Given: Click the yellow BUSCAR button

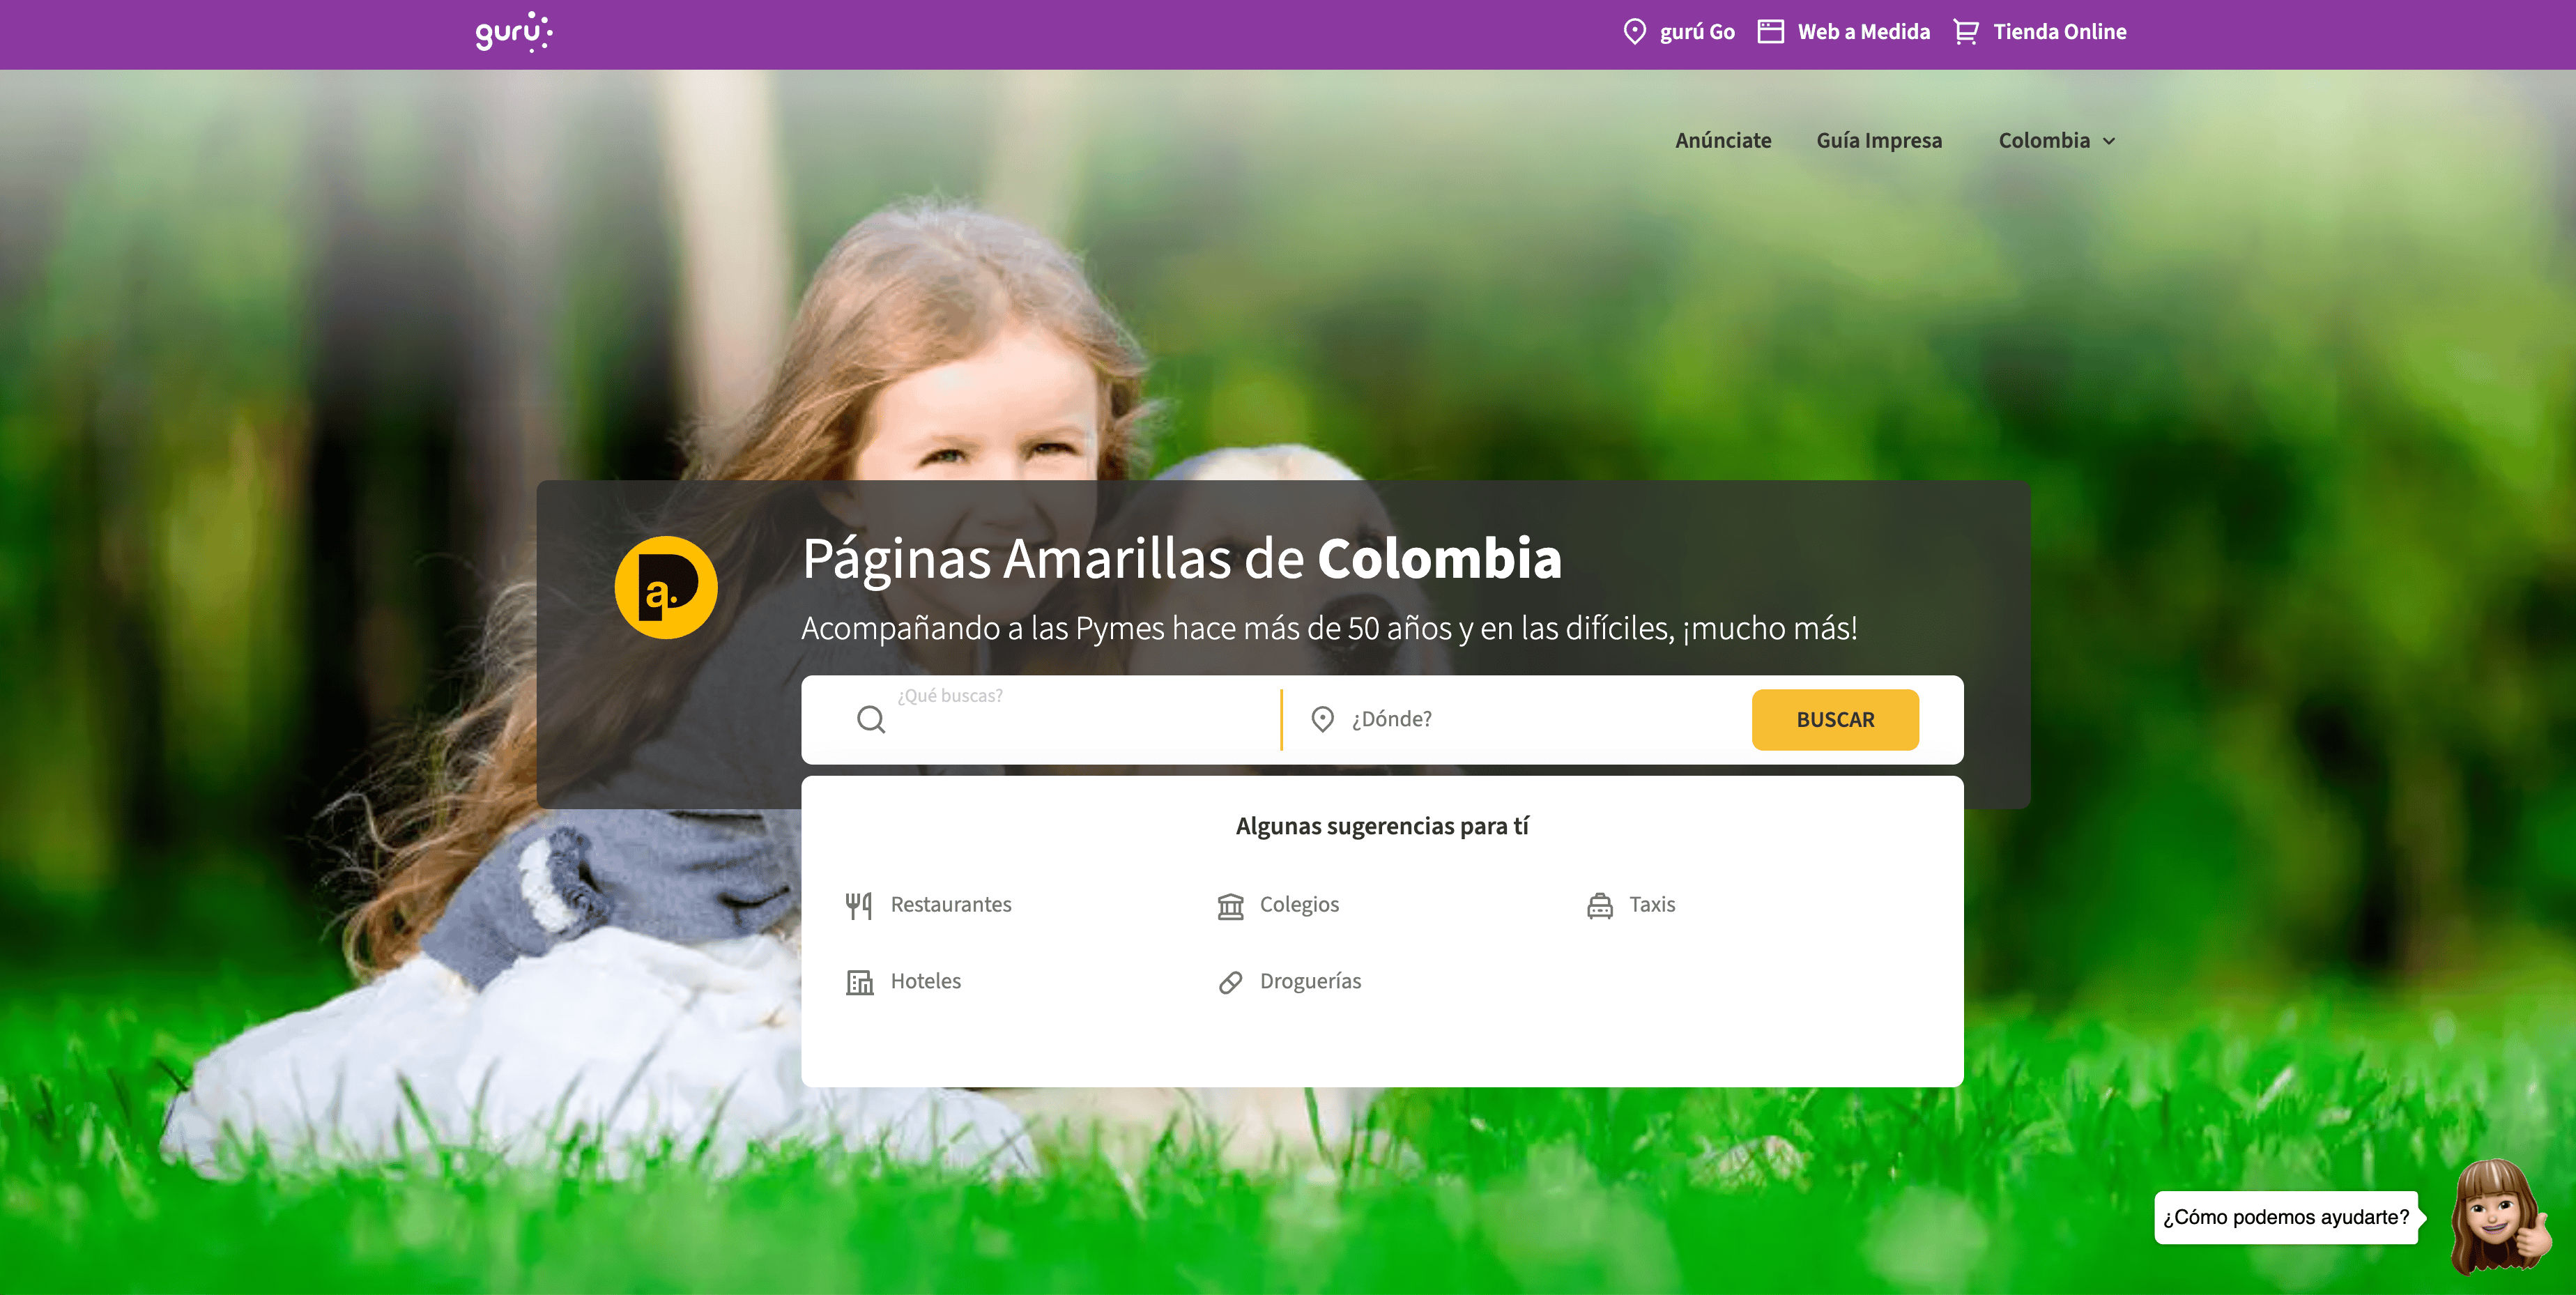Looking at the screenshot, I should (x=1835, y=719).
